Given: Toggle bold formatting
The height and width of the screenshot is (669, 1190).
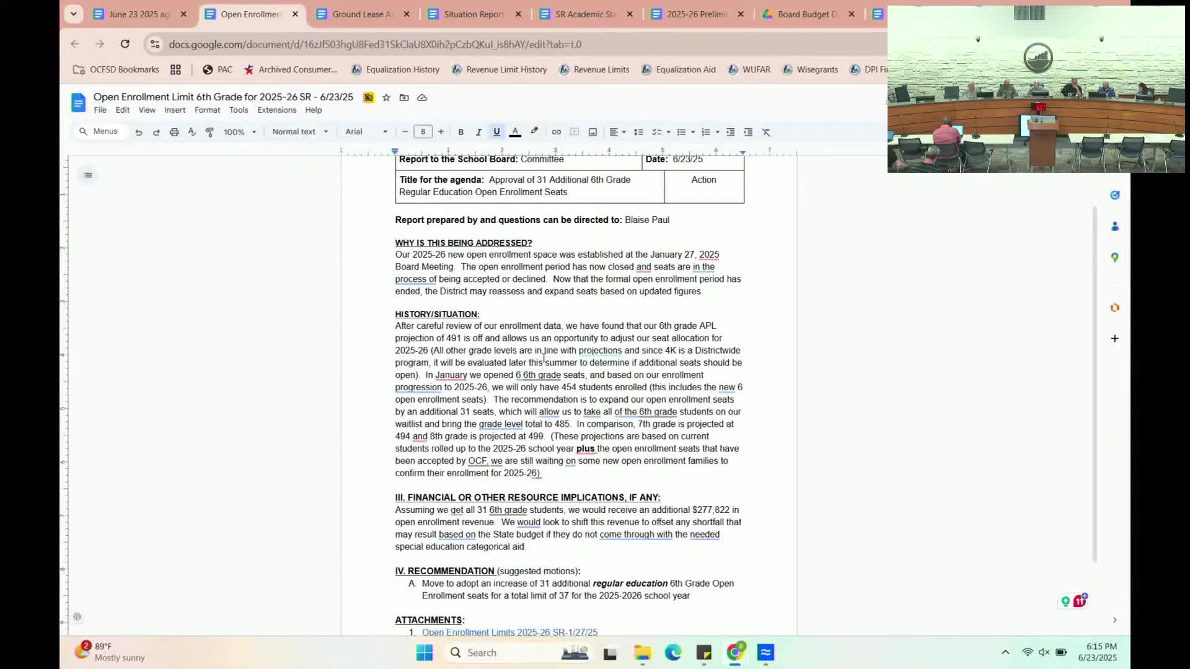Looking at the screenshot, I should pos(461,132).
